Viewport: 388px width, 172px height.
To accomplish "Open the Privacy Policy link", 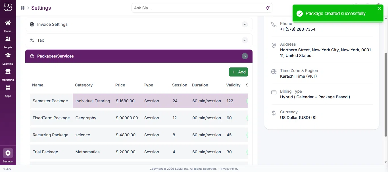I will [229, 169].
